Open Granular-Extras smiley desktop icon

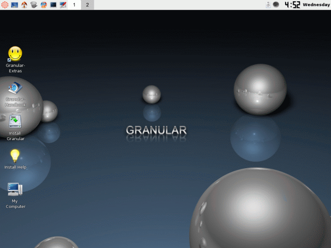click(x=15, y=54)
